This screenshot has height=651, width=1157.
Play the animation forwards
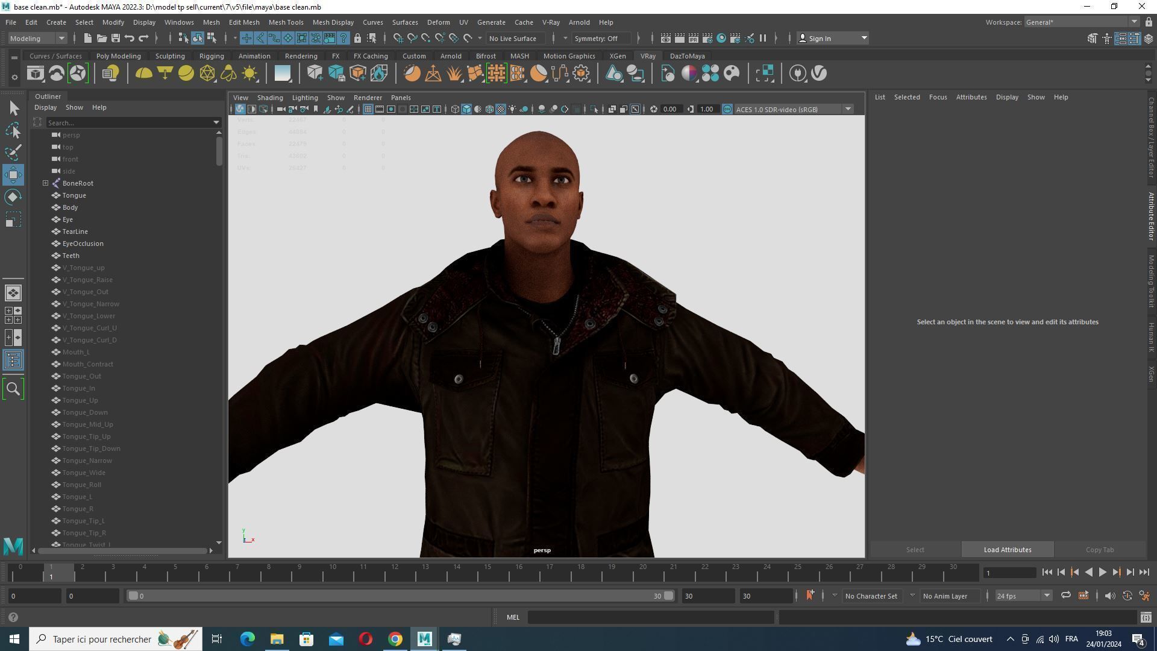coord(1102,573)
